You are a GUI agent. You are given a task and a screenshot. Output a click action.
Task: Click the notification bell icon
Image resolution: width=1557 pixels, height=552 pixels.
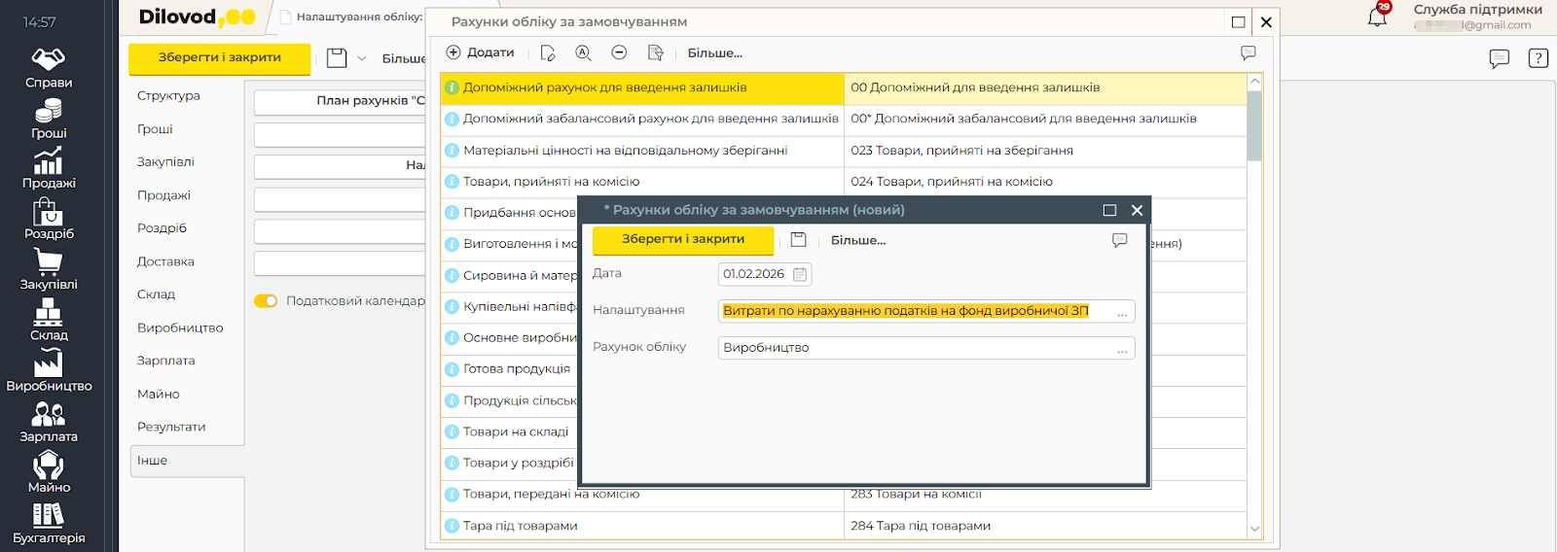tap(1377, 17)
